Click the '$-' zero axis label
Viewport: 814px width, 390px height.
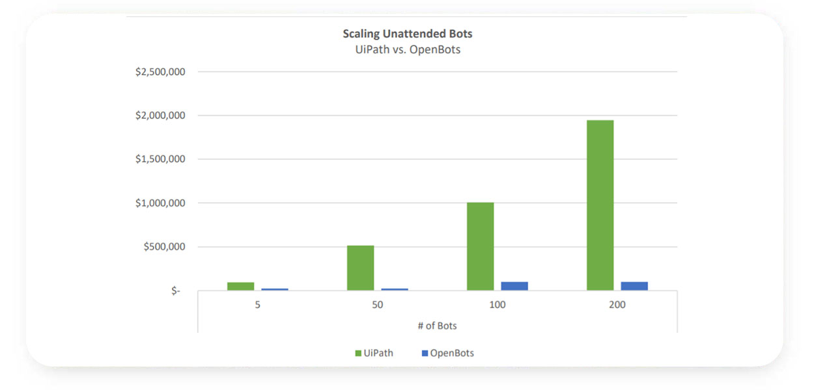(176, 291)
